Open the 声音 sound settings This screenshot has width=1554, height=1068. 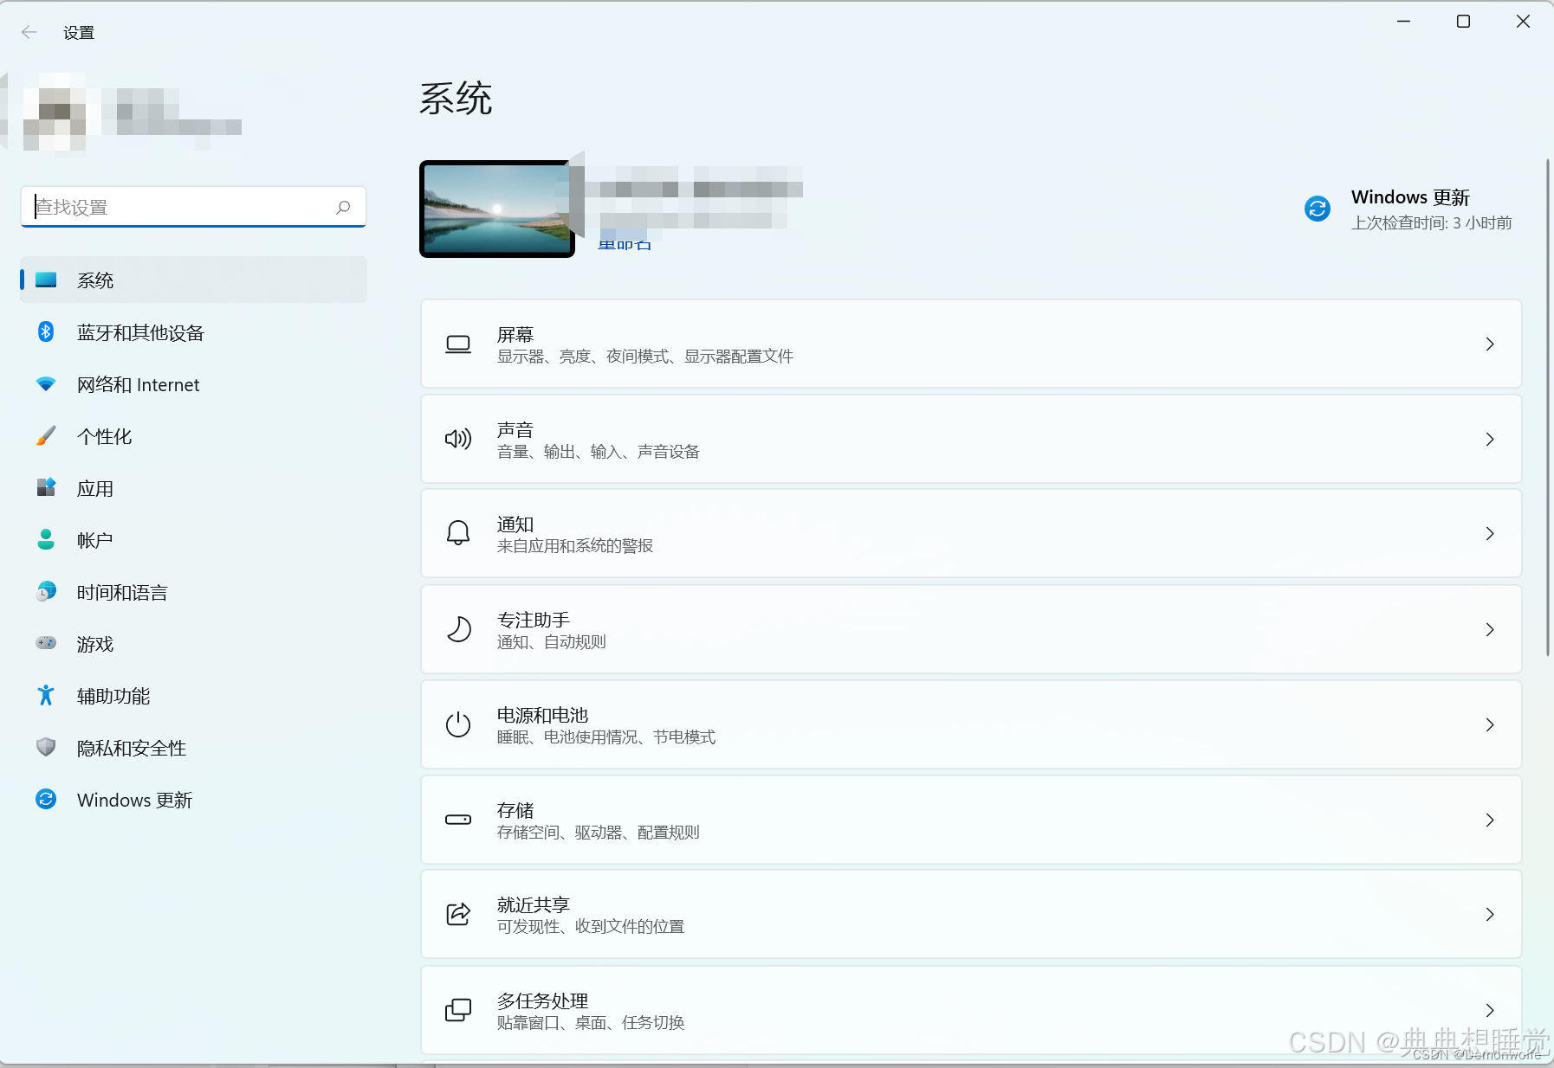[x=971, y=439]
